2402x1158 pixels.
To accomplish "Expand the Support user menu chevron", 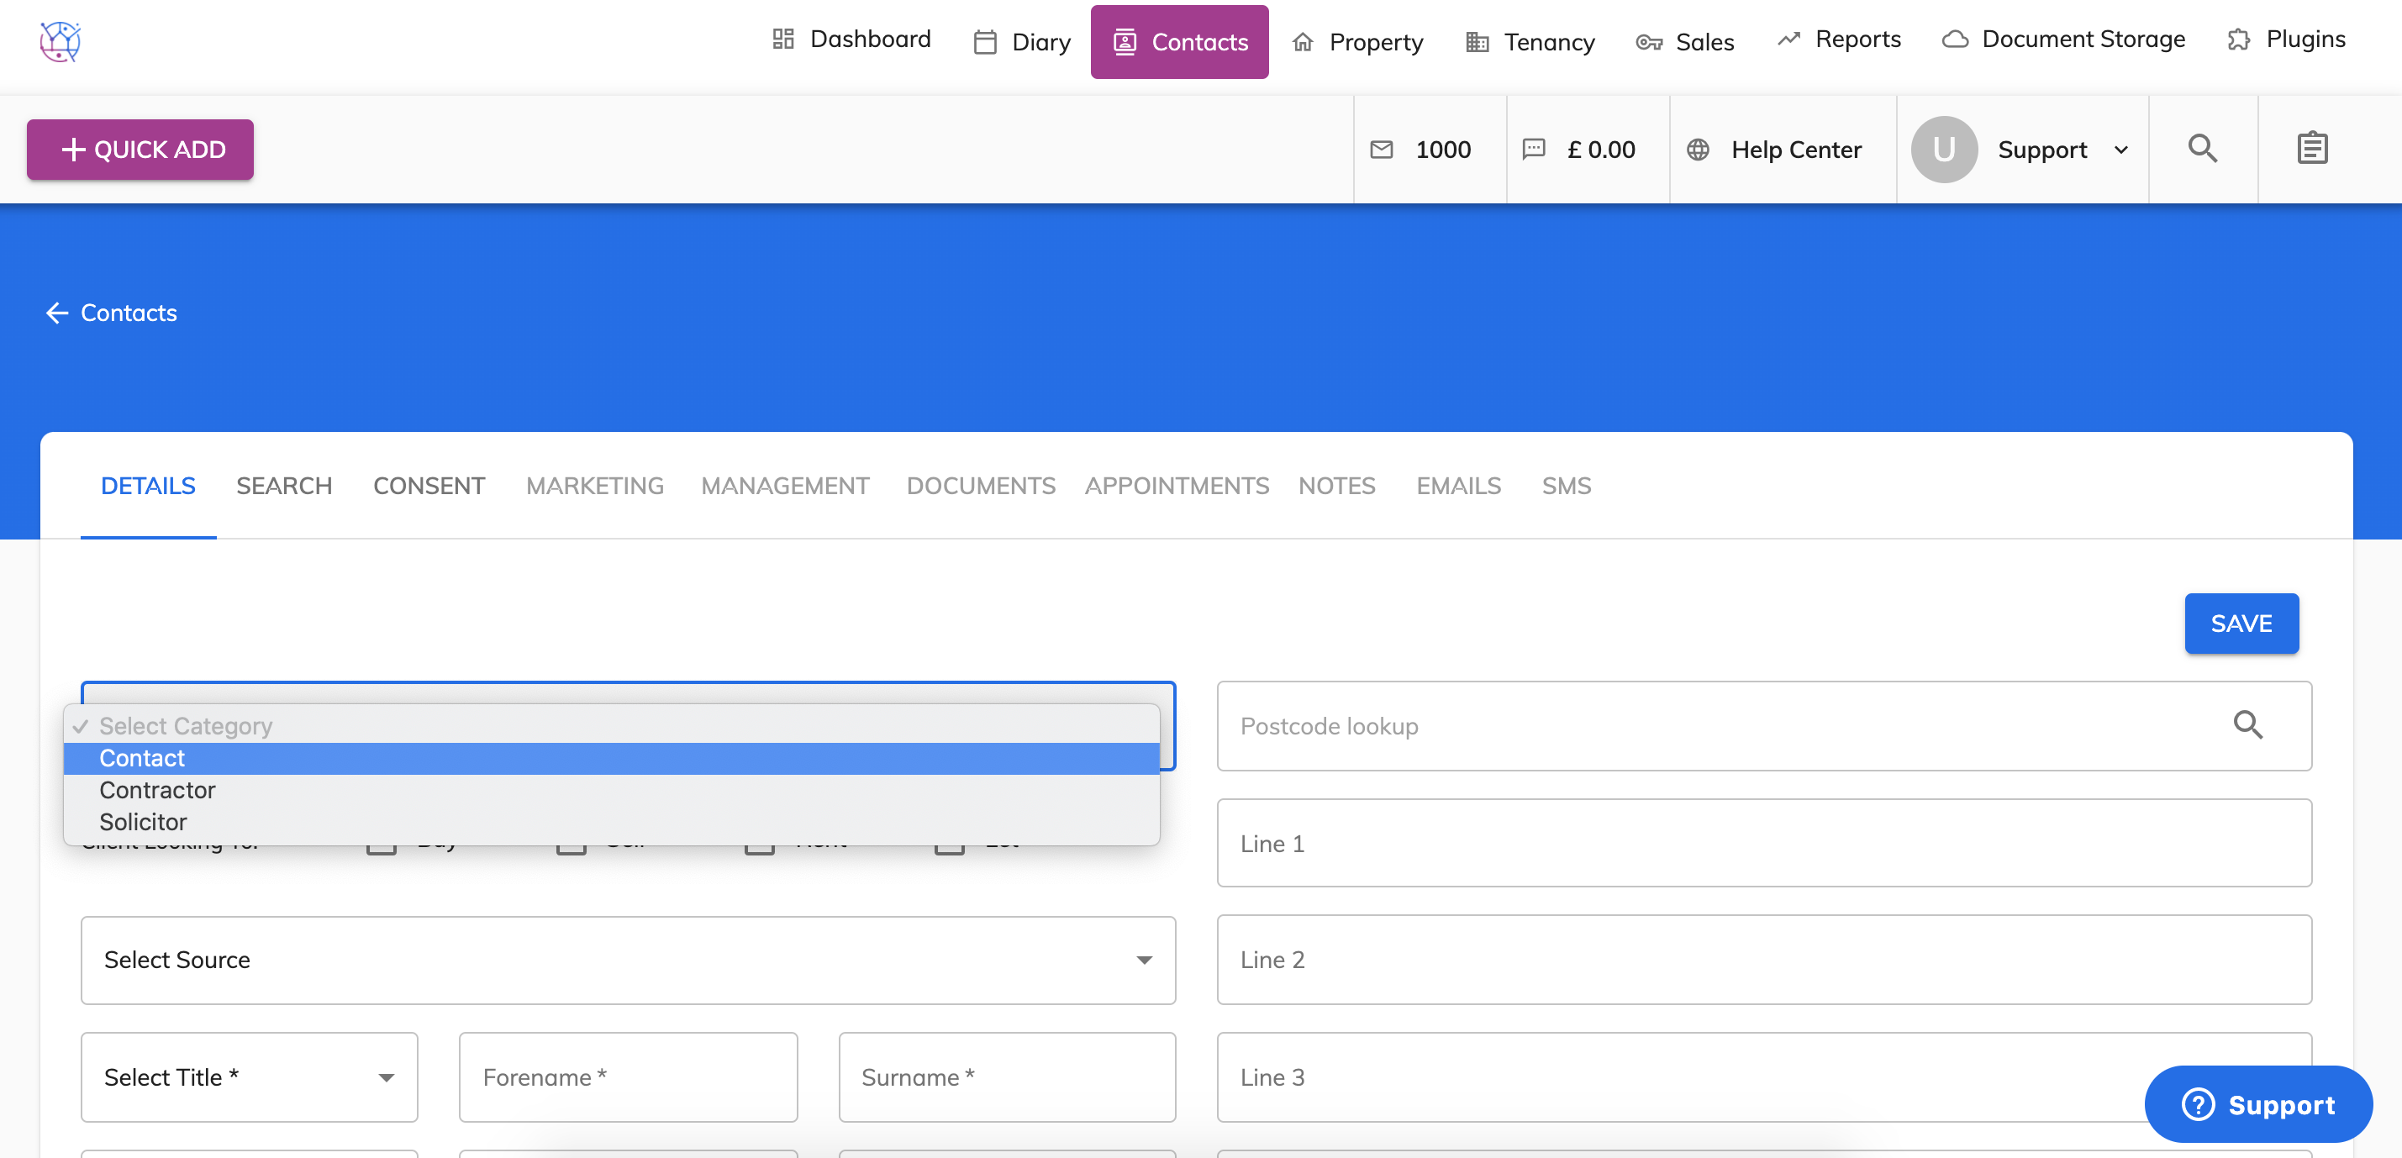I will point(2121,150).
